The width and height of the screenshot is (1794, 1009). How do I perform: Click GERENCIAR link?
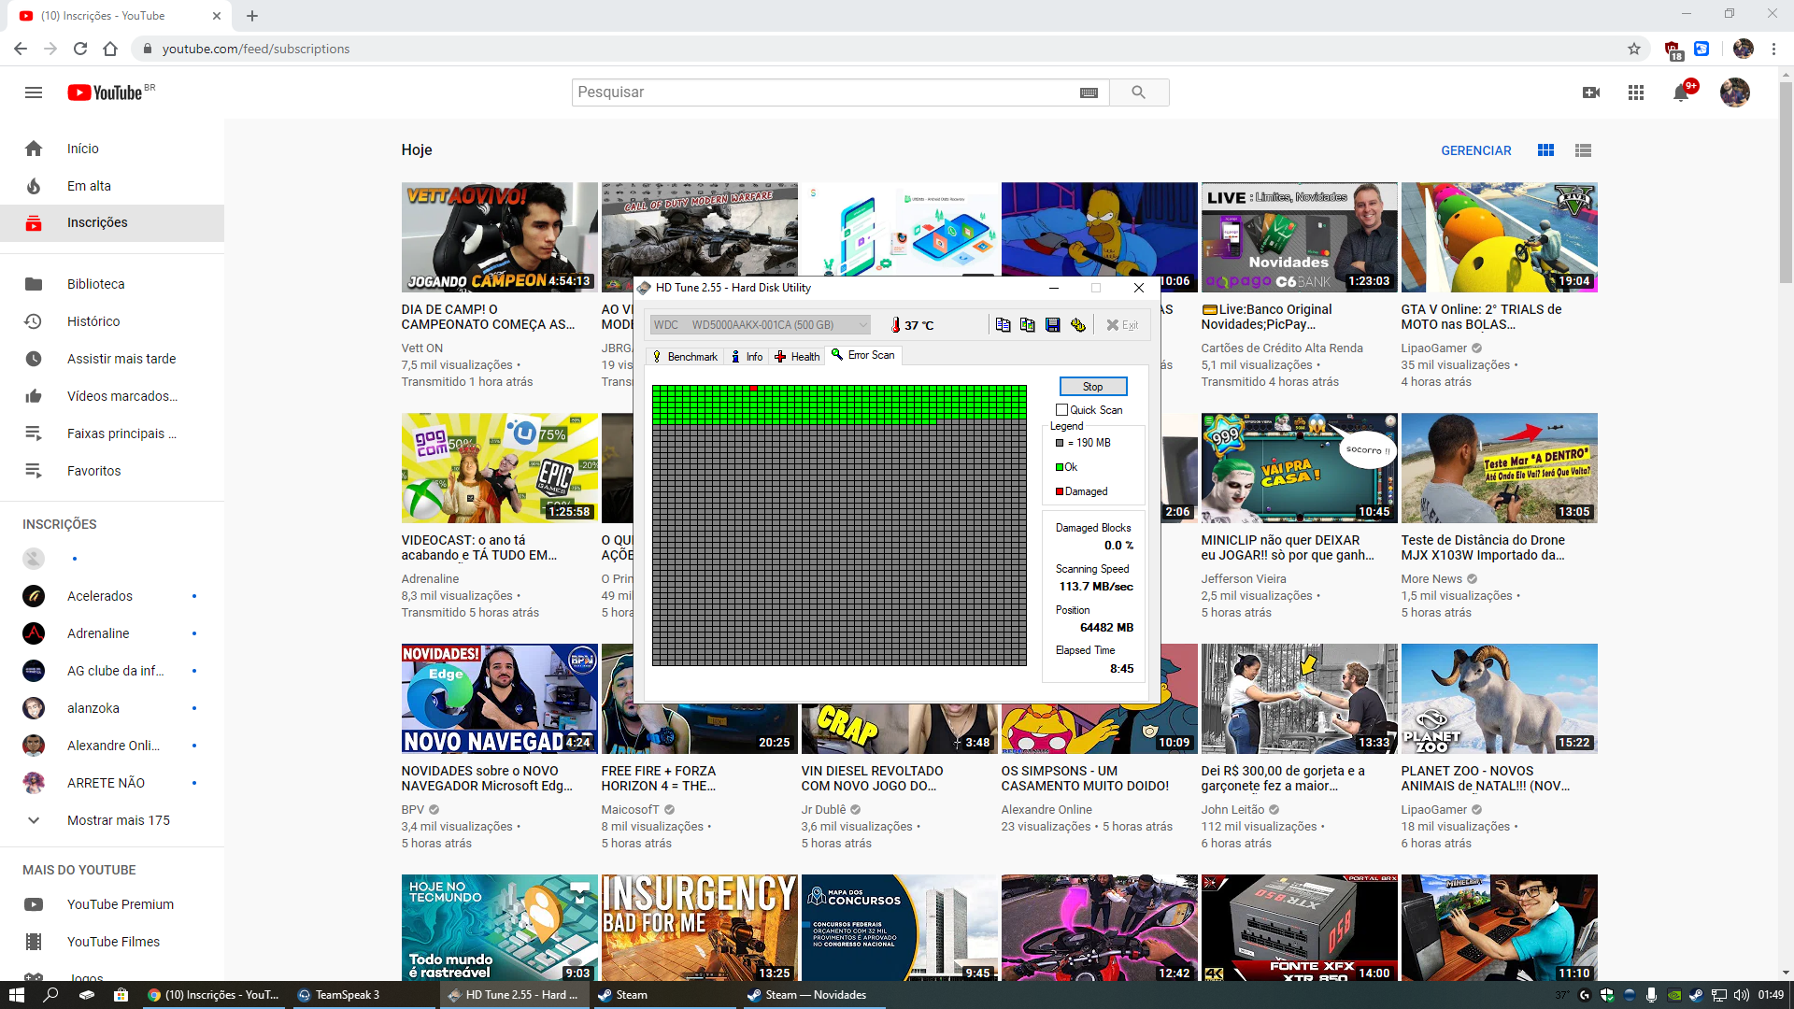pyautogui.click(x=1475, y=150)
